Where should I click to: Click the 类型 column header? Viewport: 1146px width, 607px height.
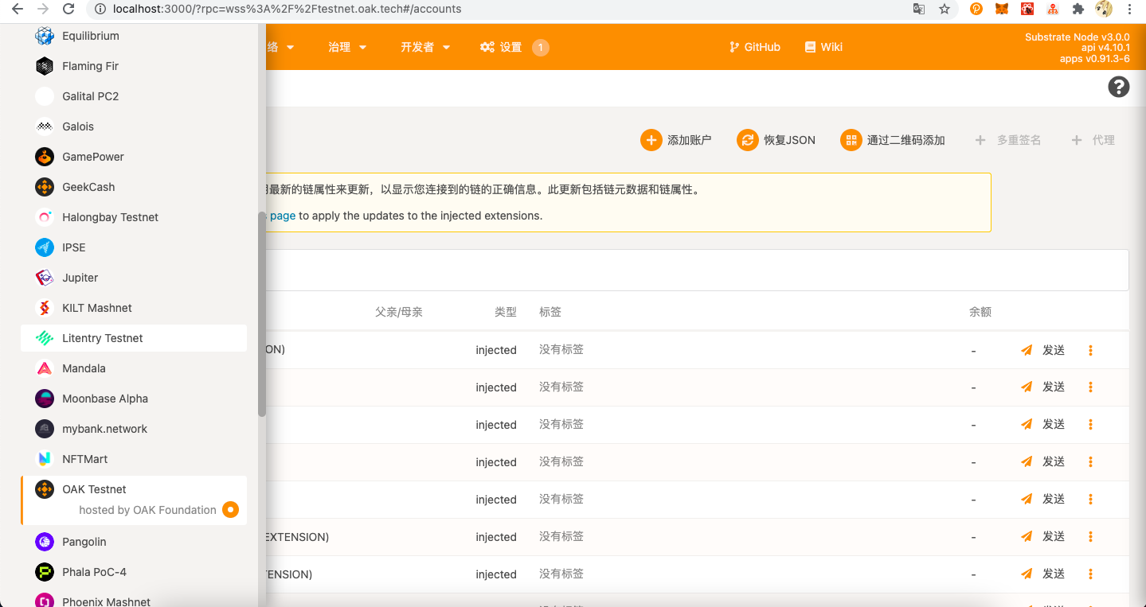pos(506,312)
